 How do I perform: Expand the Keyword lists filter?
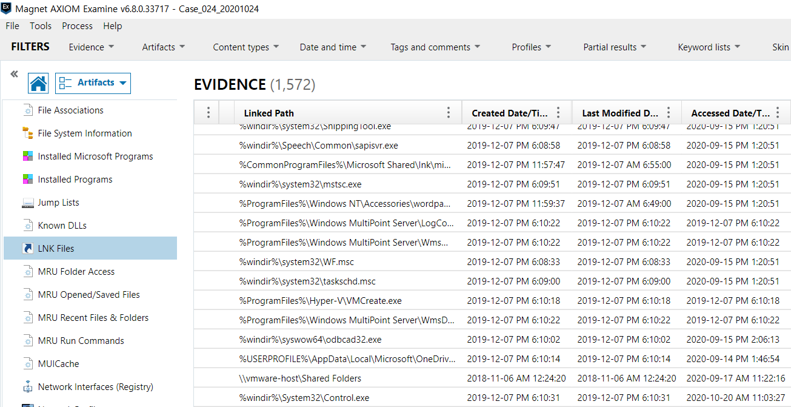709,47
